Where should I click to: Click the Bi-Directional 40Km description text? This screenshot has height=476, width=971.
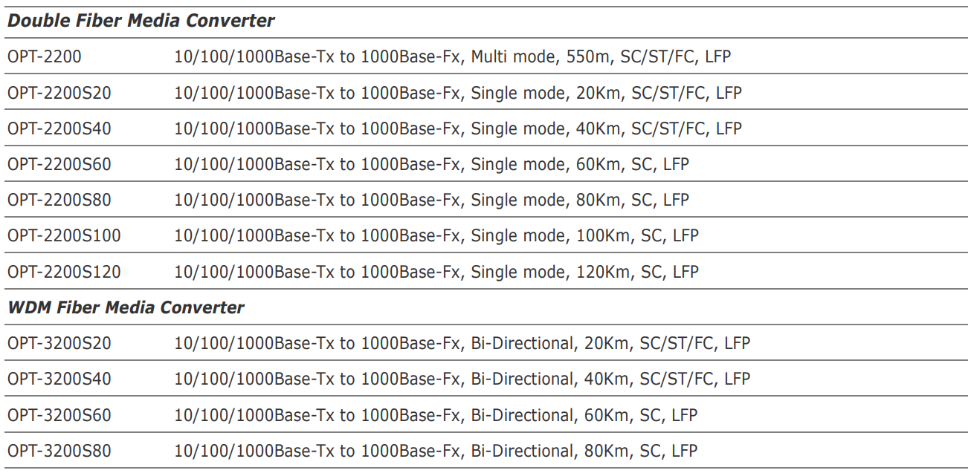[x=462, y=379]
